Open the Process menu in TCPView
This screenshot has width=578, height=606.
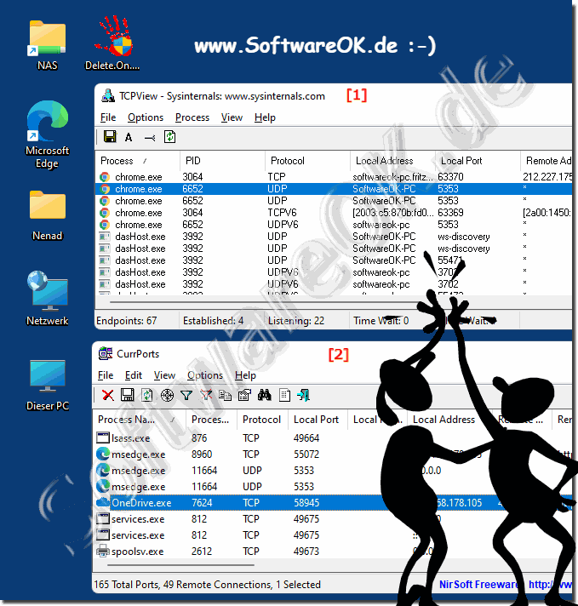(192, 117)
